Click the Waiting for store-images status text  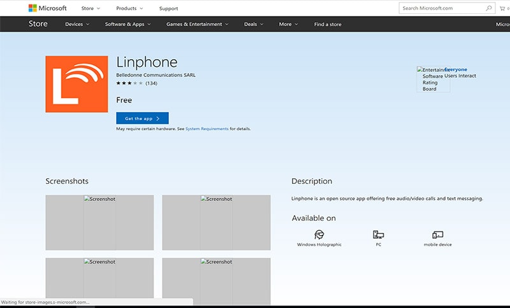coord(45,302)
